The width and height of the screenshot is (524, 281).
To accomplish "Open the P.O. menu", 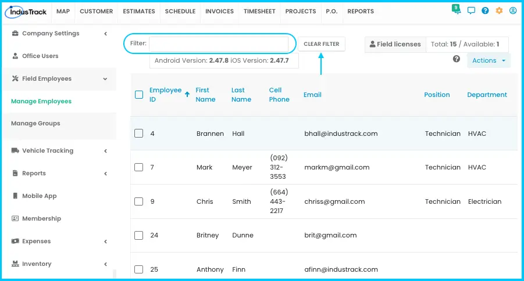I will (x=331, y=12).
